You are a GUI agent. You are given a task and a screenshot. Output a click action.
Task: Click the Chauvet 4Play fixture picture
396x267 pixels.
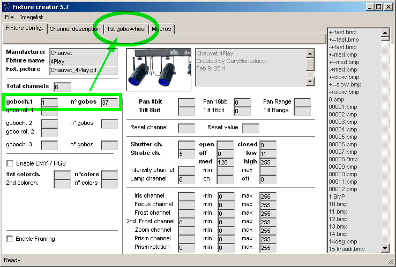click(159, 70)
